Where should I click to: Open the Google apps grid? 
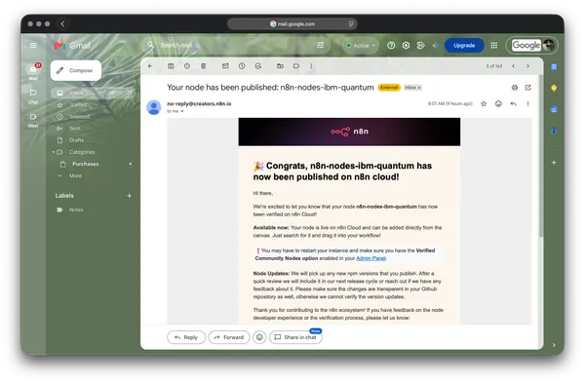click(494, 46)
